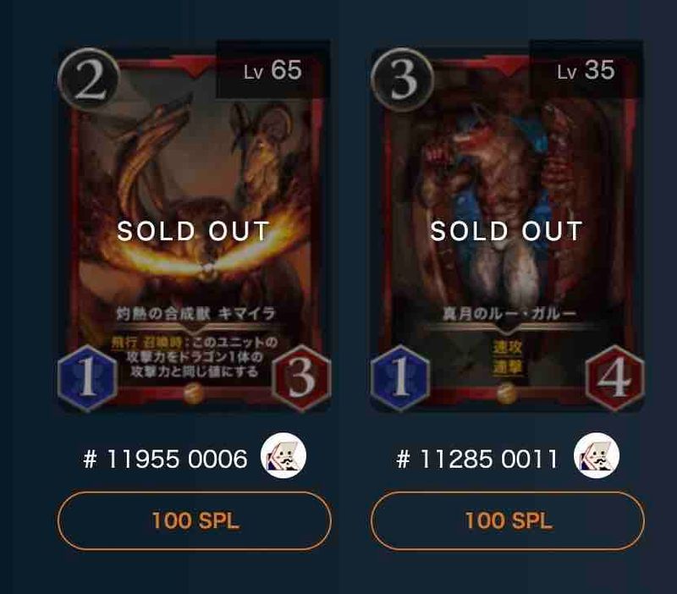Click the 100 SPL button under Loup-Garou
The height and width of the screenshot is (594, 677).
click(508, 520)
